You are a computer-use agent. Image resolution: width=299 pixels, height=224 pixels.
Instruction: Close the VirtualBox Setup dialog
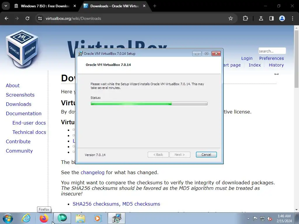[216, 54]
